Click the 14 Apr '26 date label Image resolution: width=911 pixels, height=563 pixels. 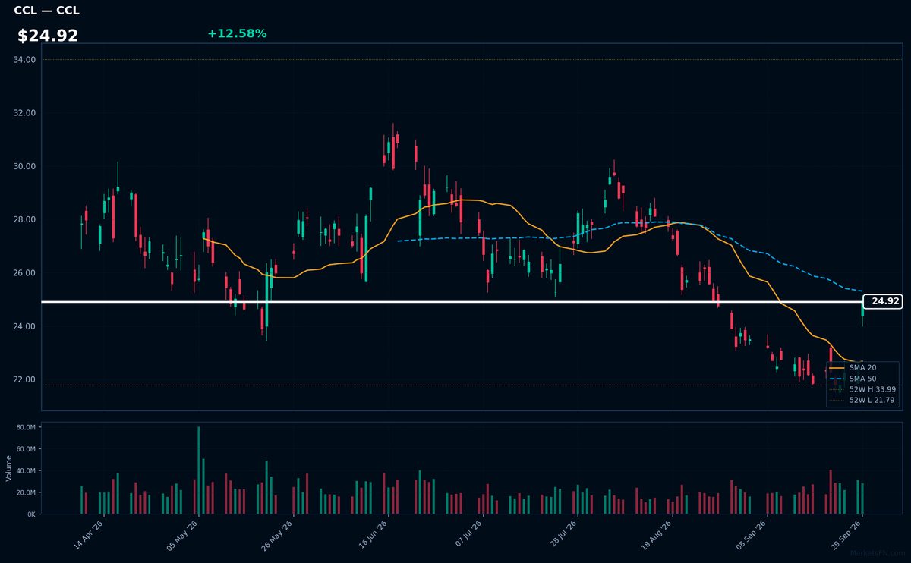90,533
